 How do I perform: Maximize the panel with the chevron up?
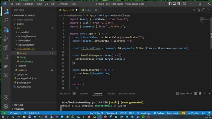205,93
